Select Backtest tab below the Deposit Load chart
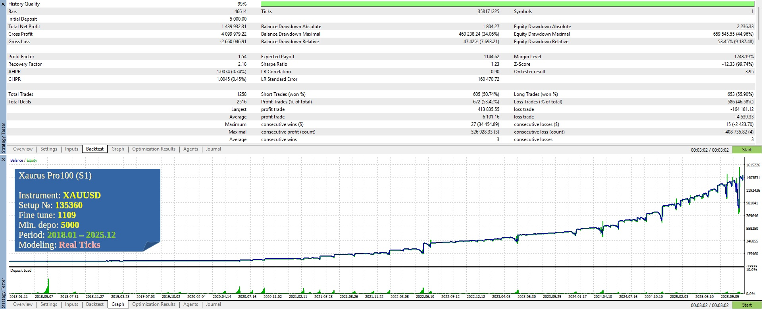This screenshot has width=762, height=309. click(x=95, y=304)
